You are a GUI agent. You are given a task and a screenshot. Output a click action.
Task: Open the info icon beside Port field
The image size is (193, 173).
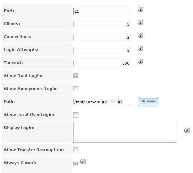141,9
